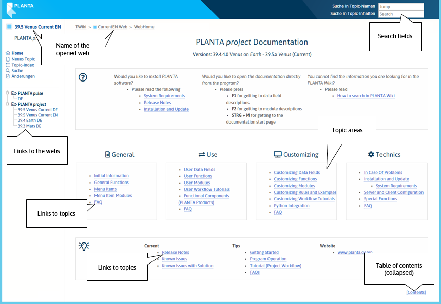Collapse the PLANTA project tree node
The width and height of the screenshot is (441, 304).
click(x=8, y=104)
